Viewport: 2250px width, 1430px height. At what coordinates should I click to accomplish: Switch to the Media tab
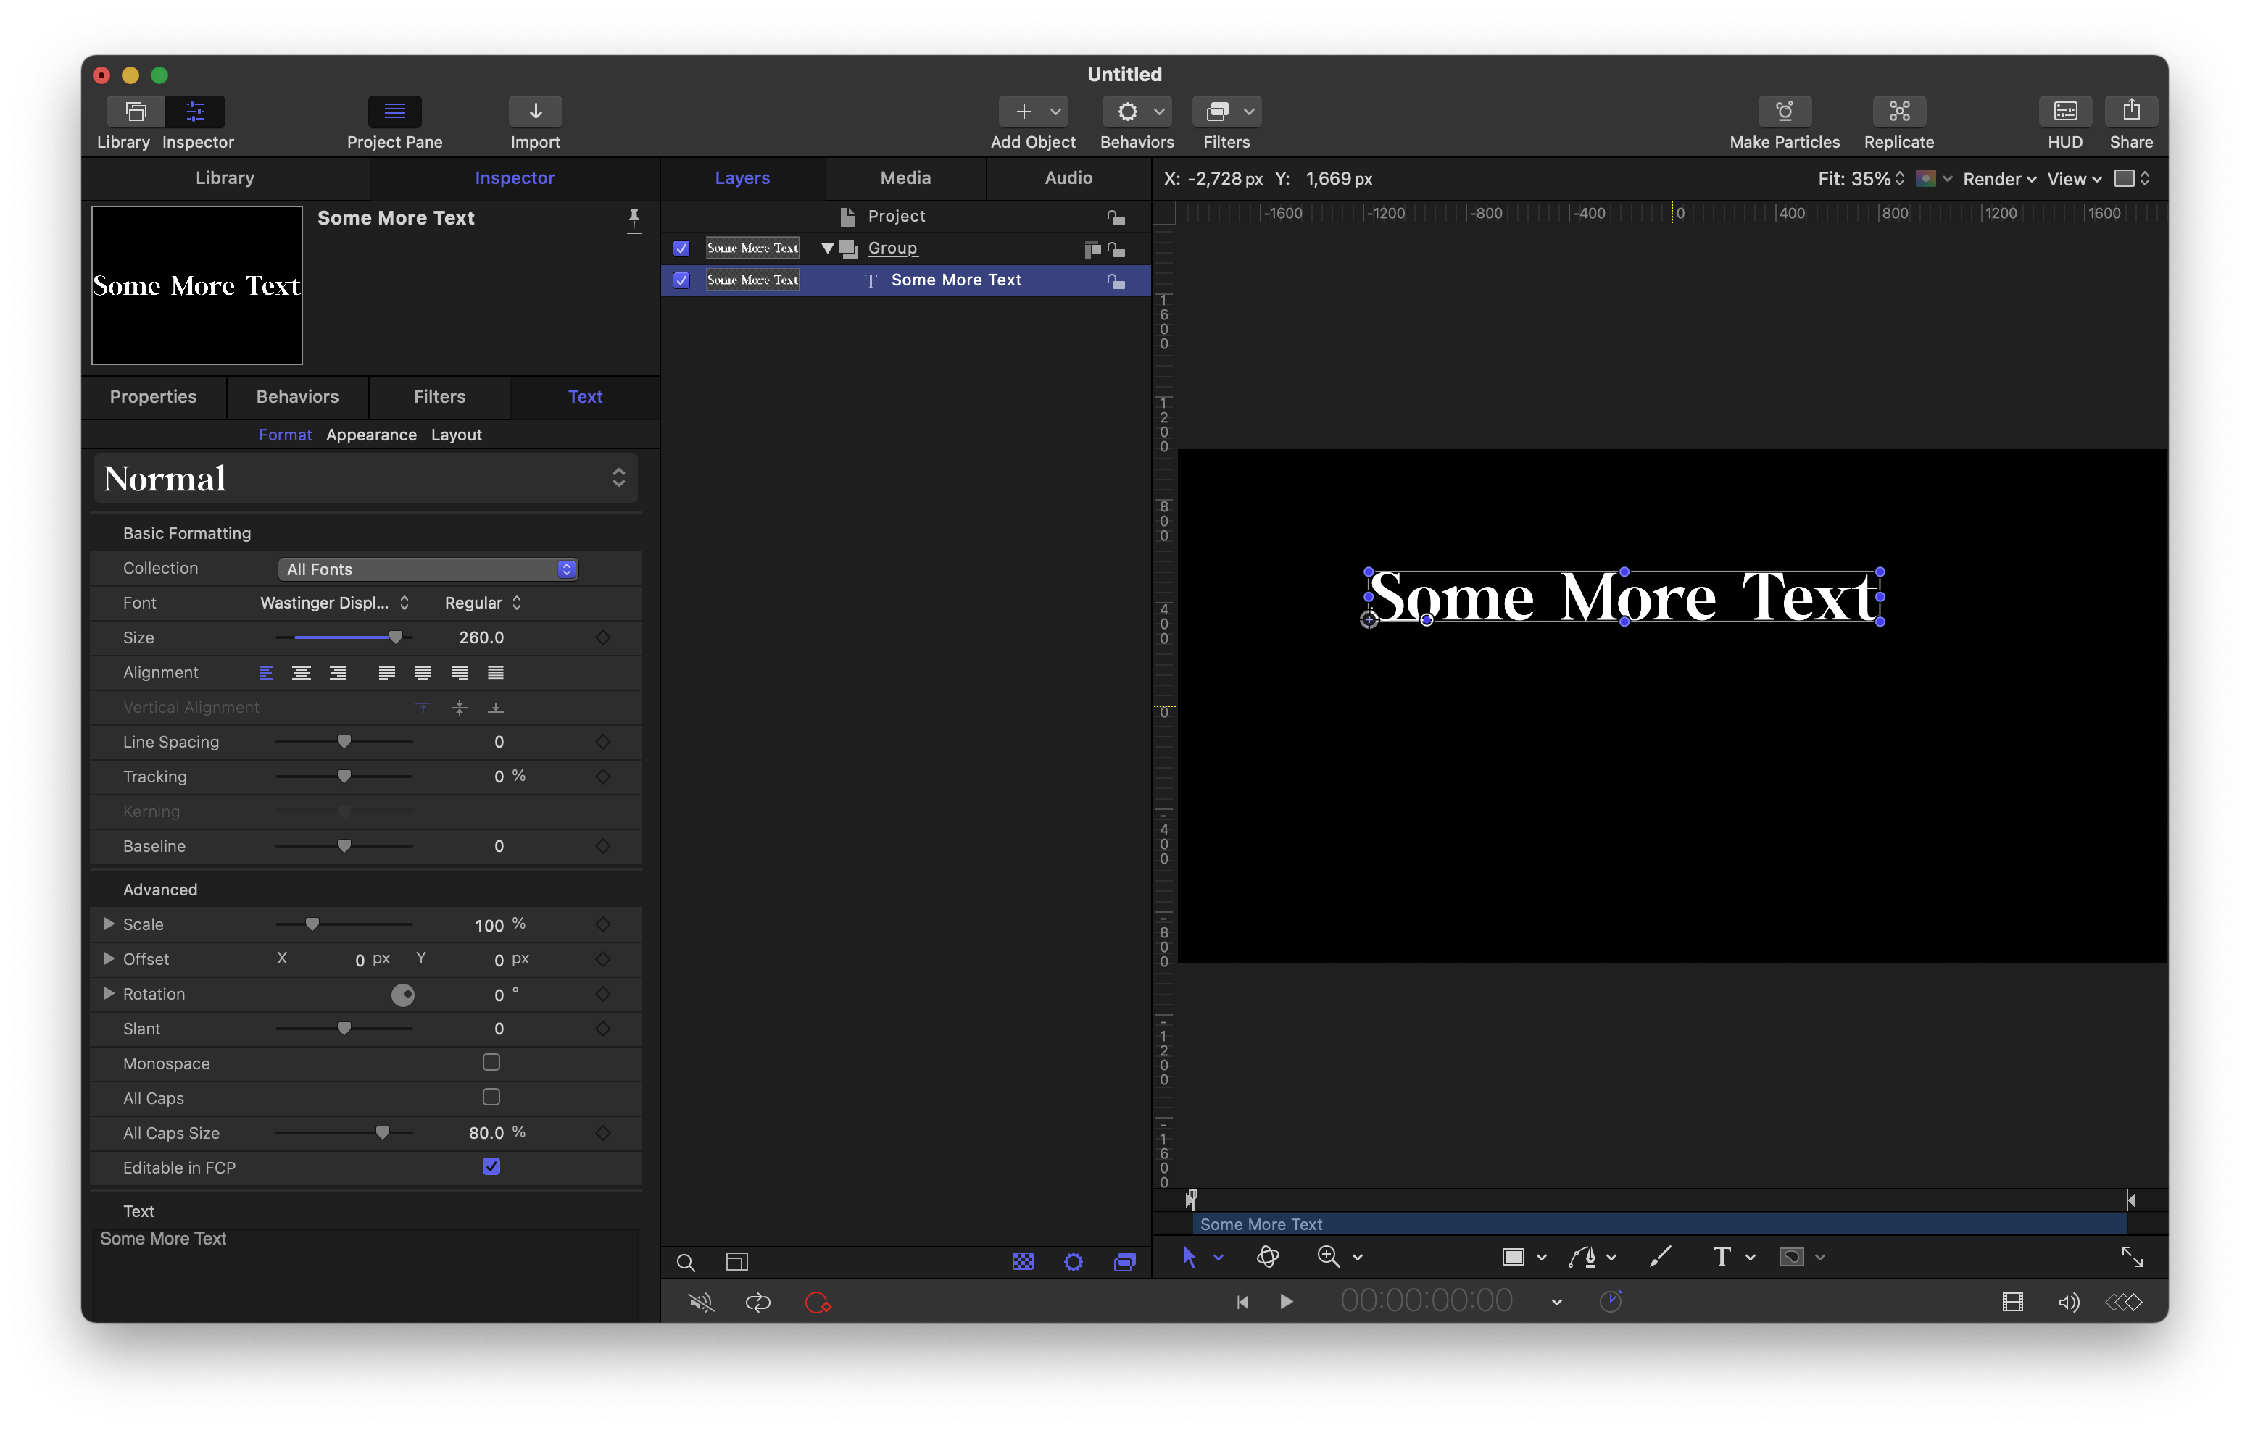(905, 177)
